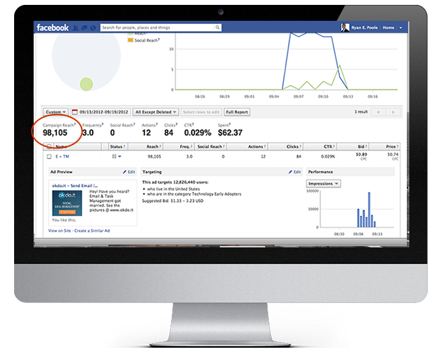The height and width of the screenshot is (352, 435).
Task: Click into the Facebook search field
Action: pyautogui.click(x=157, y=28)
